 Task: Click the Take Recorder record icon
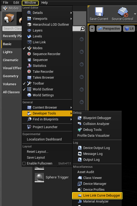coord(29,72)
